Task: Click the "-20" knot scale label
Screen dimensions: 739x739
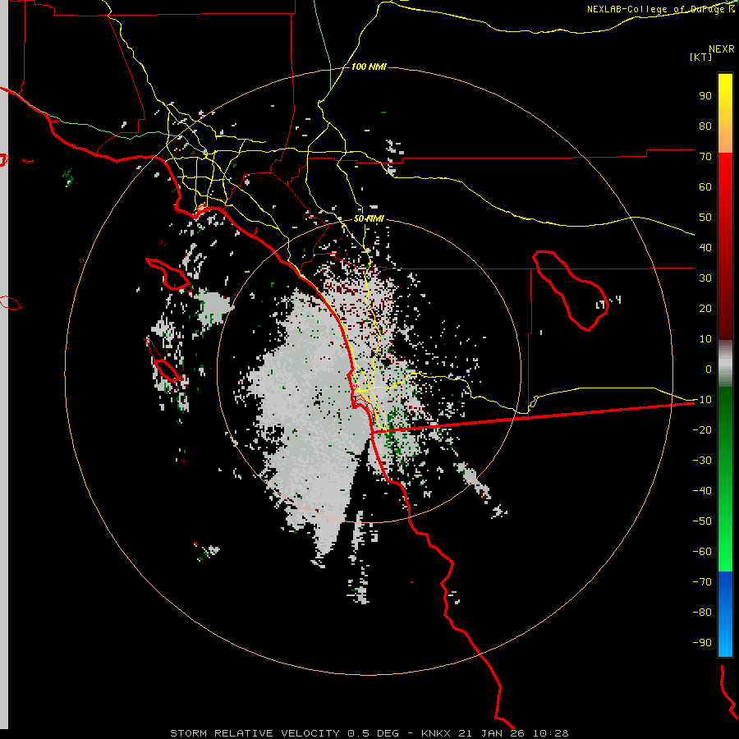Action: [x=702, y=429]
